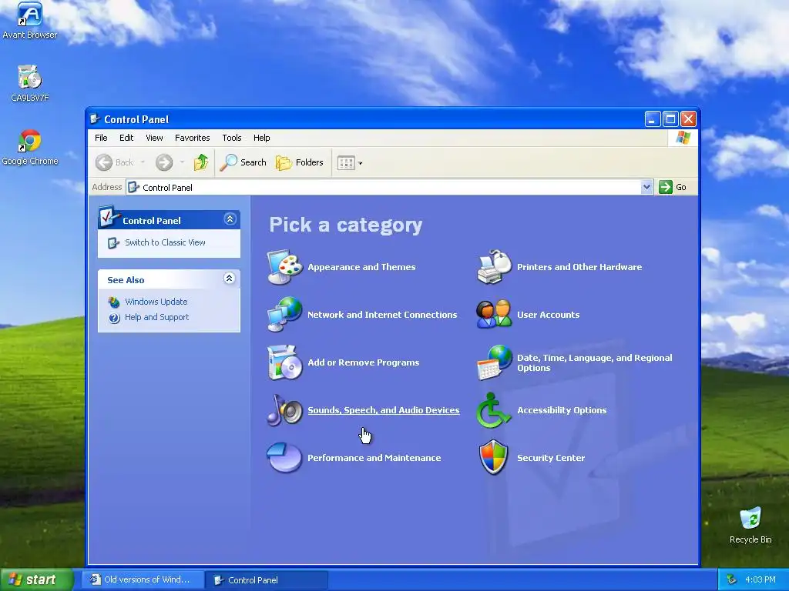This screenshot has width=789, height=591.
Task: Click the Sounds, Speech, and Audio Devices link
Action: click(384, 410)
